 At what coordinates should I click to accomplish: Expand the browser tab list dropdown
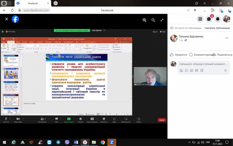10,3
